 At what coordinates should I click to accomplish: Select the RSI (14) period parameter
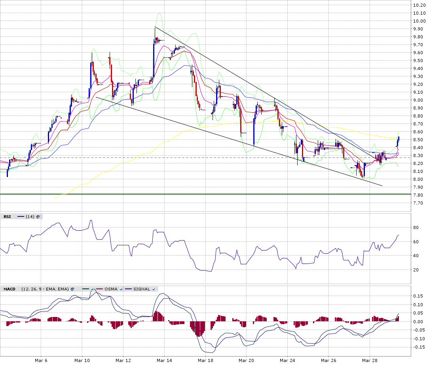30,217
